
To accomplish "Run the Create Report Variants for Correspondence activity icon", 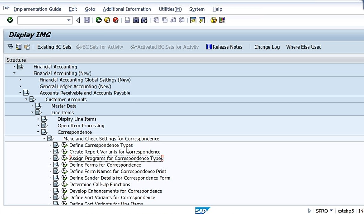I will (x=64, y=152).
